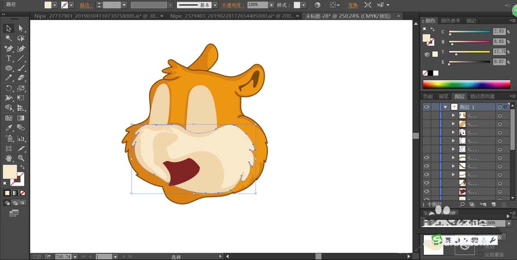This screenshot has width=517, height=260.
Task: Switch to the 色板 panel tab
Action: pos(428,96)
